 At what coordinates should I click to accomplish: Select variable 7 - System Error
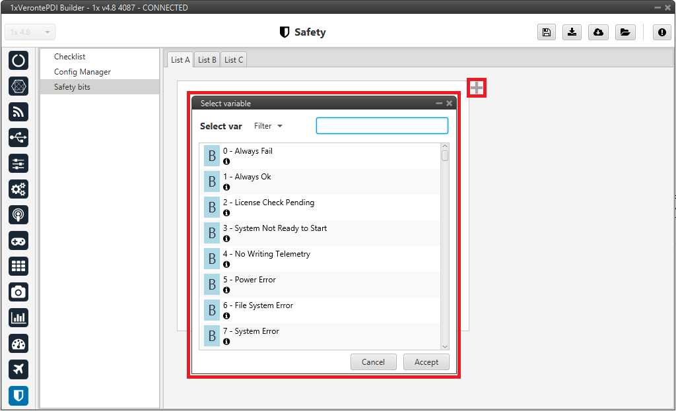[x=320, y=336]
